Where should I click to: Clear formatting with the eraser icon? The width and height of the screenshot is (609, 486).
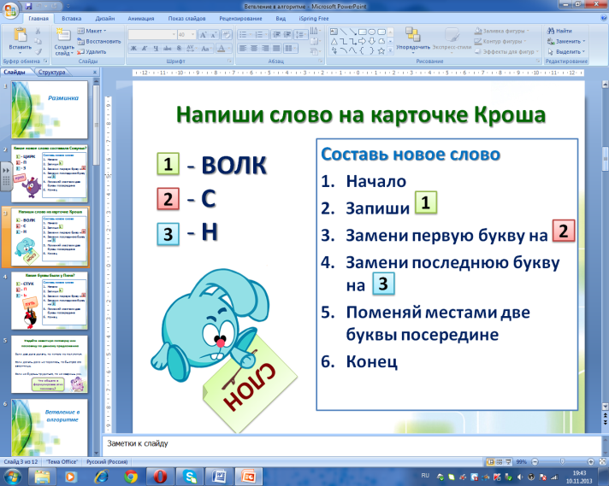tap(227, 35)
